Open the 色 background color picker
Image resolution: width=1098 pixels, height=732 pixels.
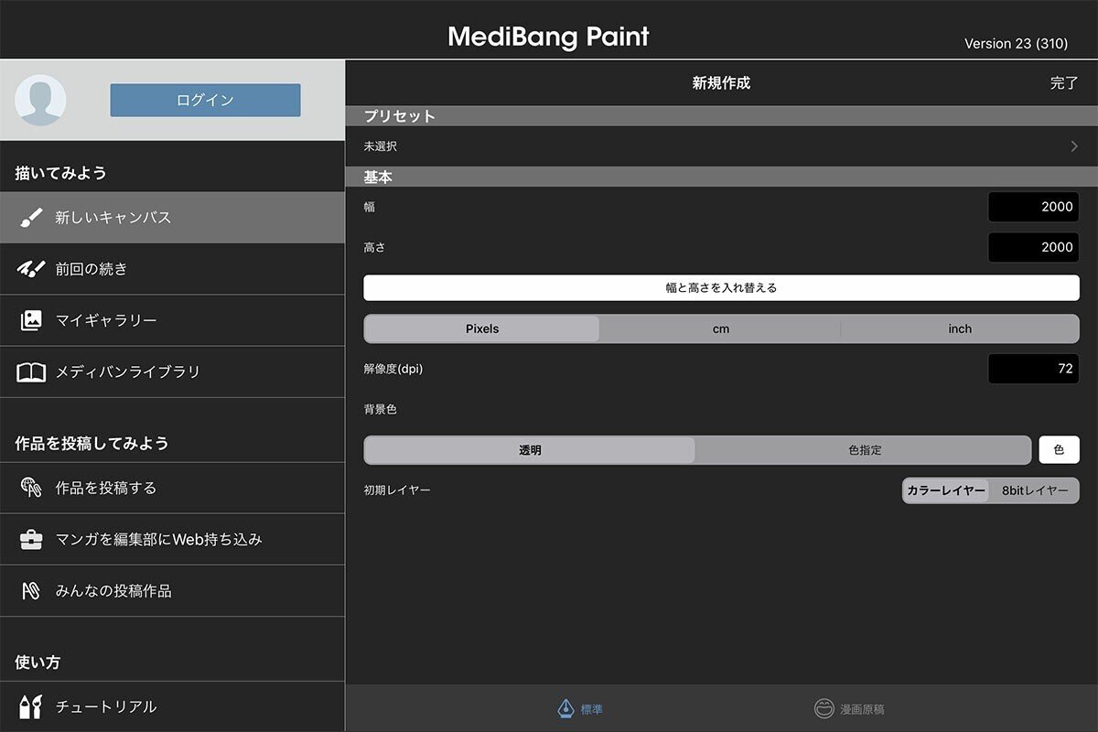pos(1059,450)
